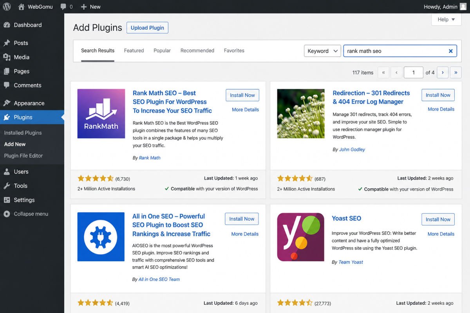Click the Tools wrench icon
Image resolution: width=470 pixels, height=313 pixels.
point(7,186)
